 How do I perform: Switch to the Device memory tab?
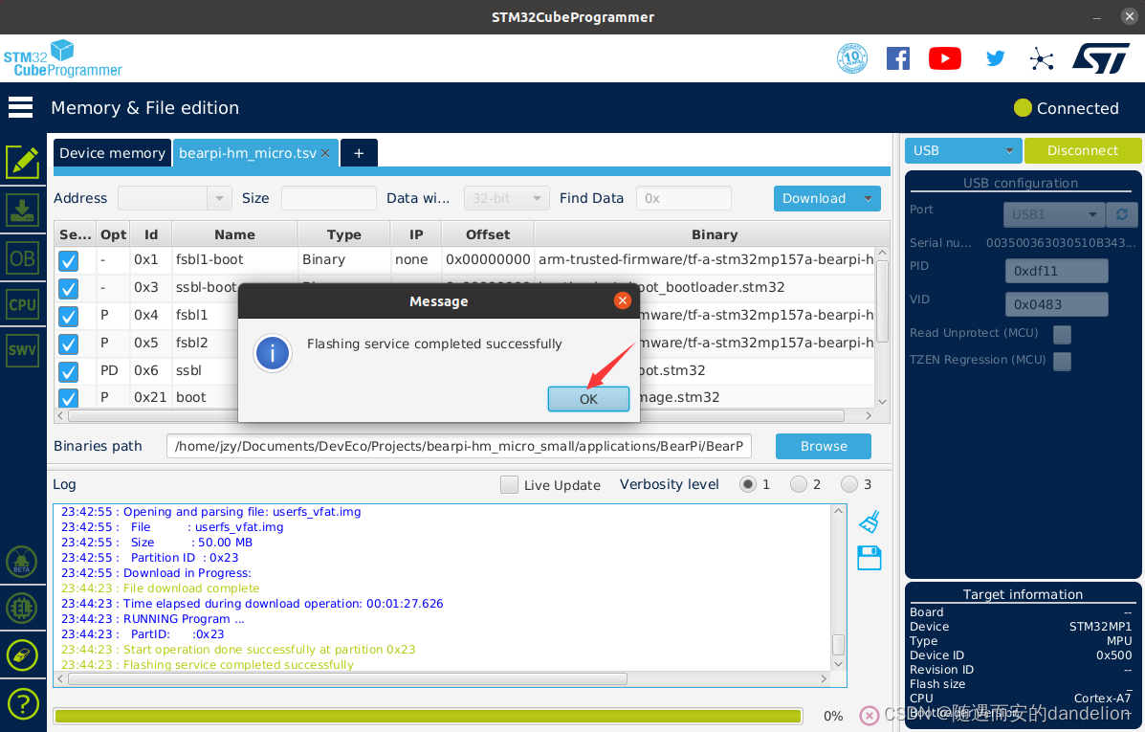click(x=113, y=153)
